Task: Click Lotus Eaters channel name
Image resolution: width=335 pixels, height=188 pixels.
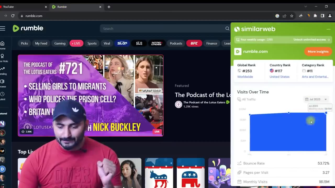Action: [204, 102]
